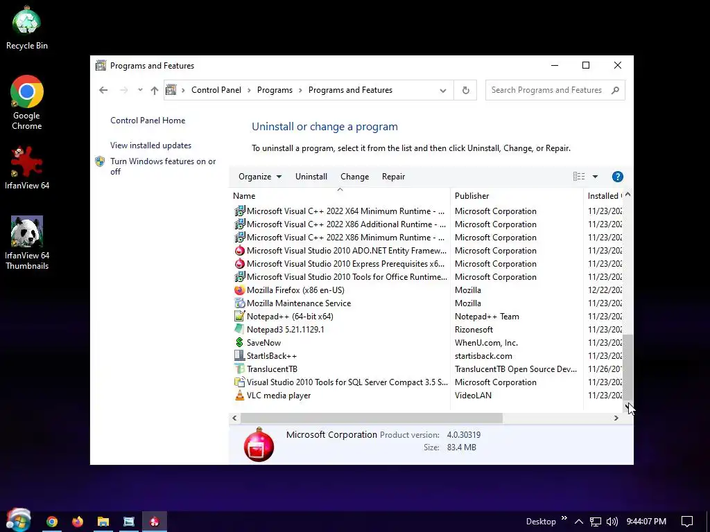
Task: Select the Notepad3 5.21.1129.1 icon
Action: point(239,329)
